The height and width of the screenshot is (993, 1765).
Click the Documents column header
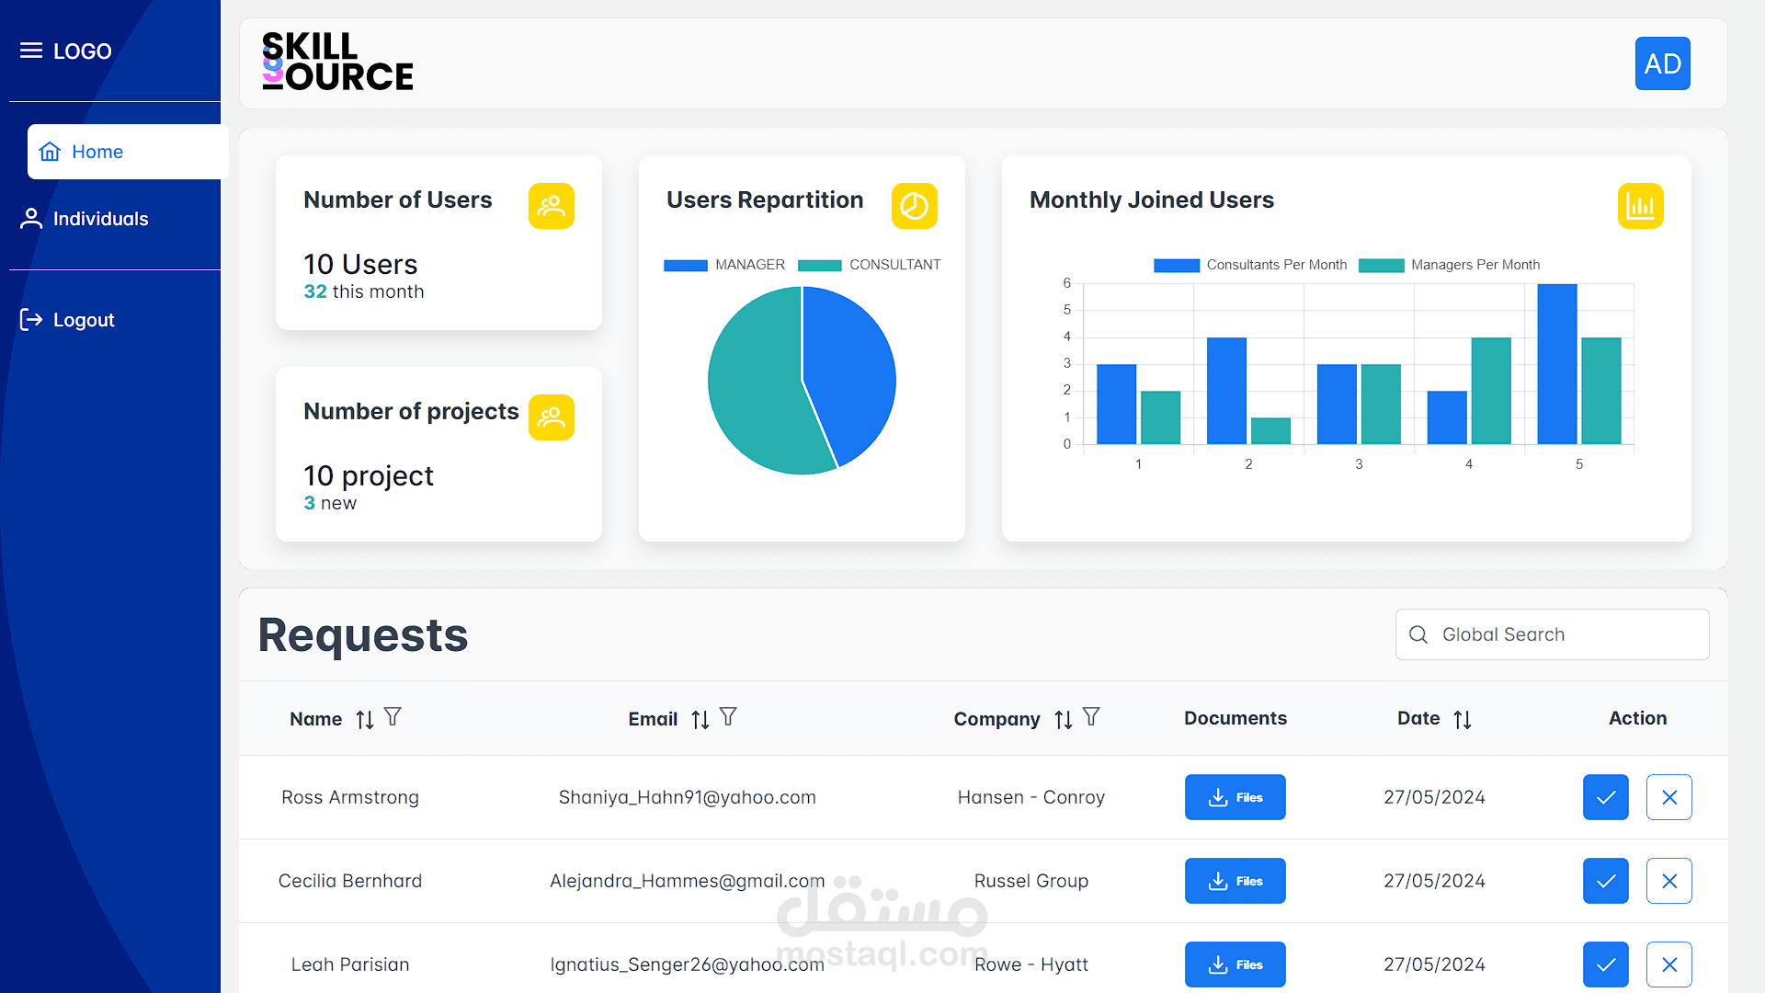point(1235,718)
